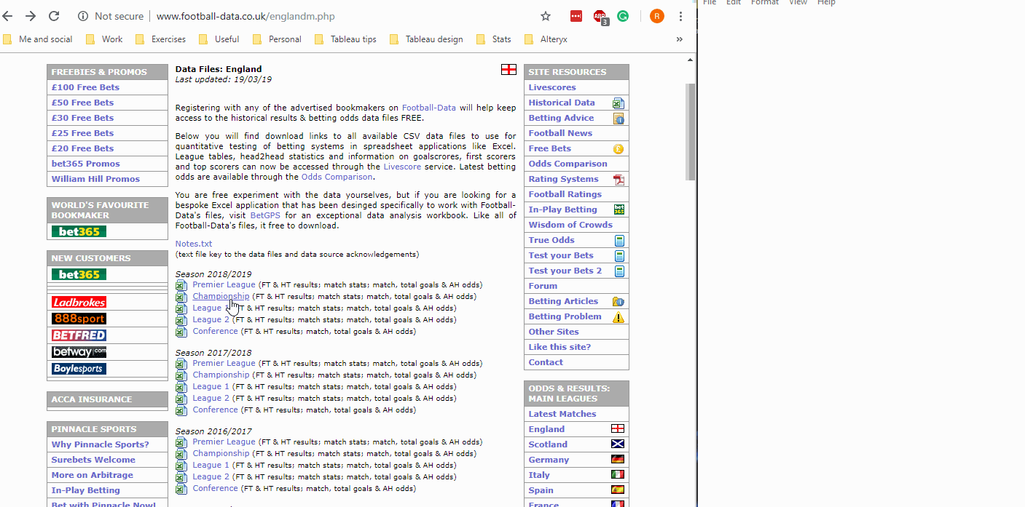Open the Exercises bookmark folder
Viewport: 1025px width, 507px height.
click(x=160, y=39)
